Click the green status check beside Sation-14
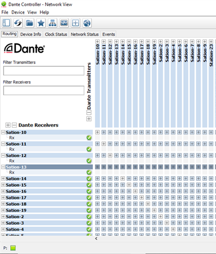The height and width of the screenshot is (254, 216). tap(89, 179)
